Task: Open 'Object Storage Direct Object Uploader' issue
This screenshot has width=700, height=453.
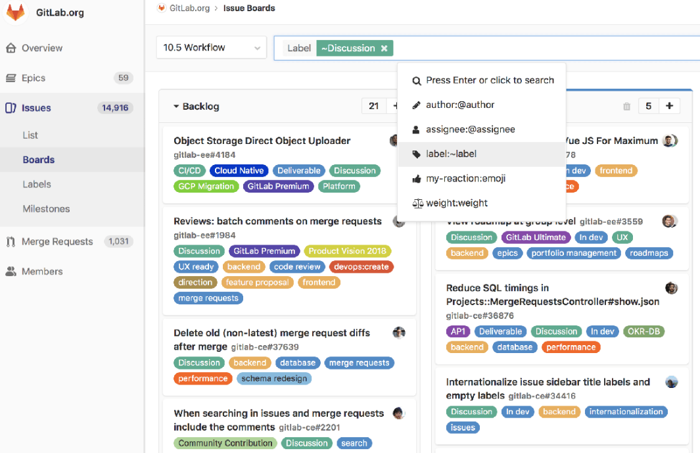Action: (x=262, y=141)
